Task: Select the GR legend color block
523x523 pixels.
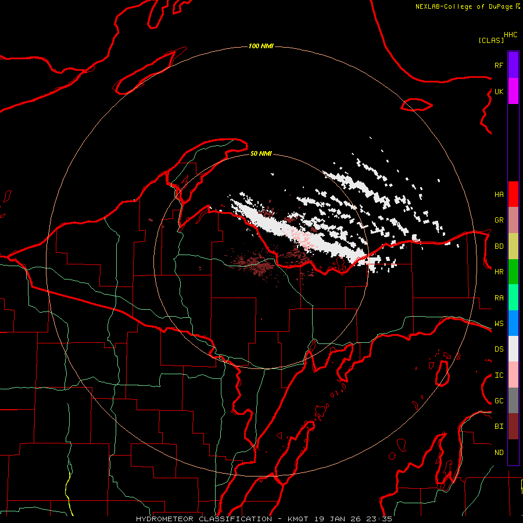Action: [513, 220]
